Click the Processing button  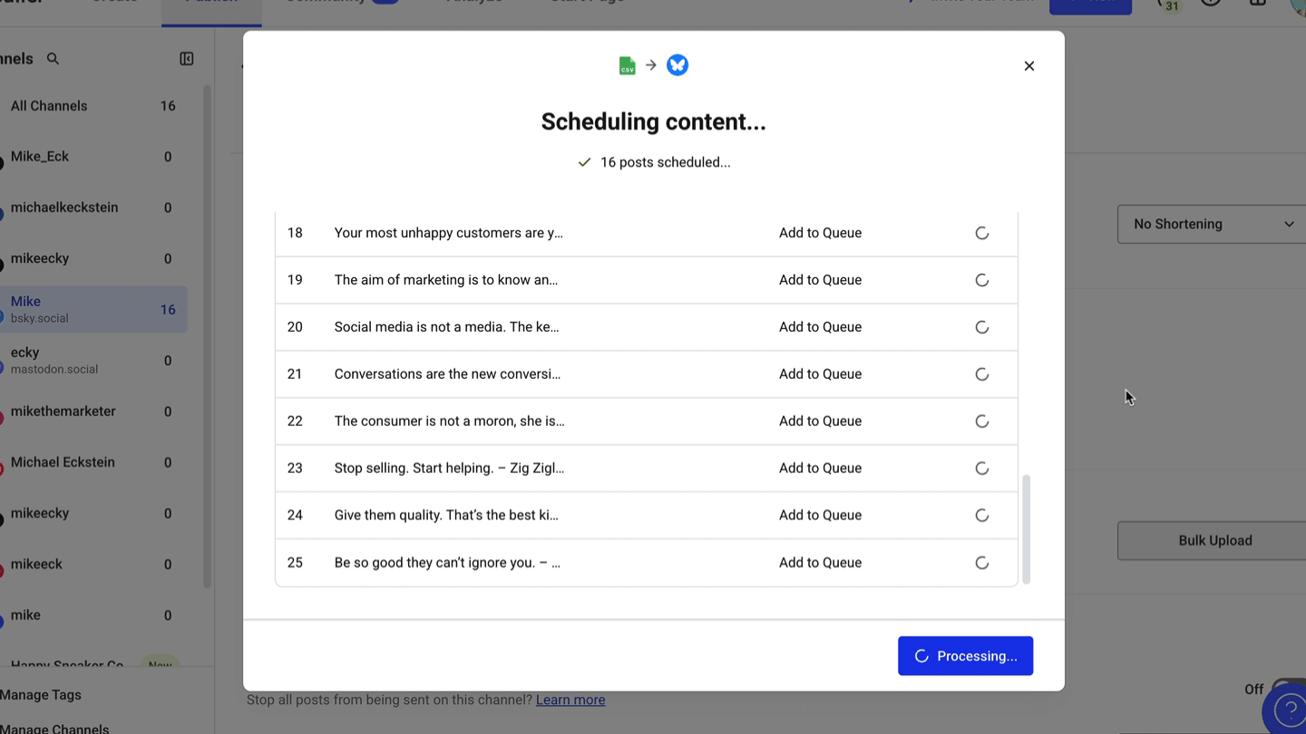coord(965,656)
